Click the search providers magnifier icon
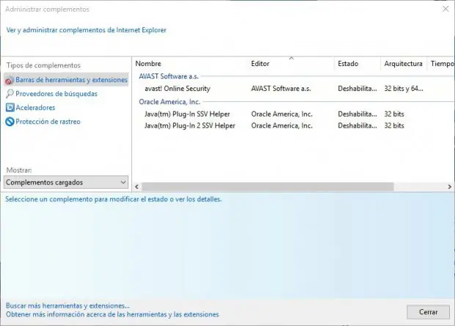The height and width of the screenshot is (326, 455). pos(10,93)
